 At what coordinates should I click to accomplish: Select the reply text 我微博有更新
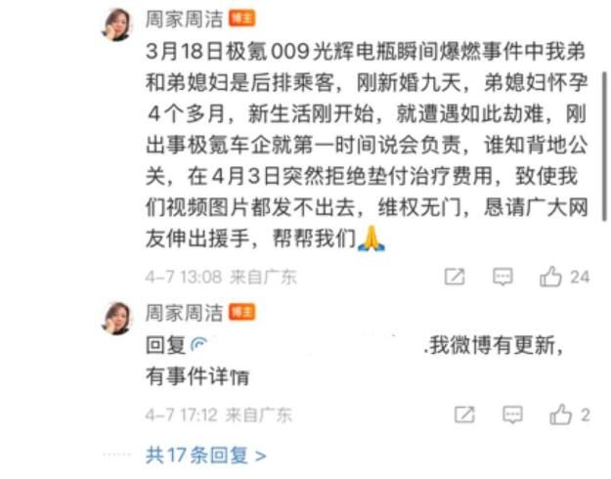[492, 345]
